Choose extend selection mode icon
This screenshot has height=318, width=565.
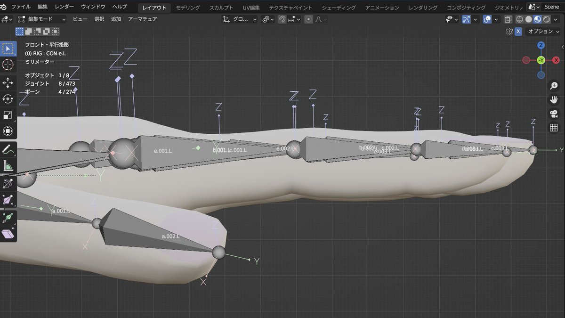tap(29, 32)
